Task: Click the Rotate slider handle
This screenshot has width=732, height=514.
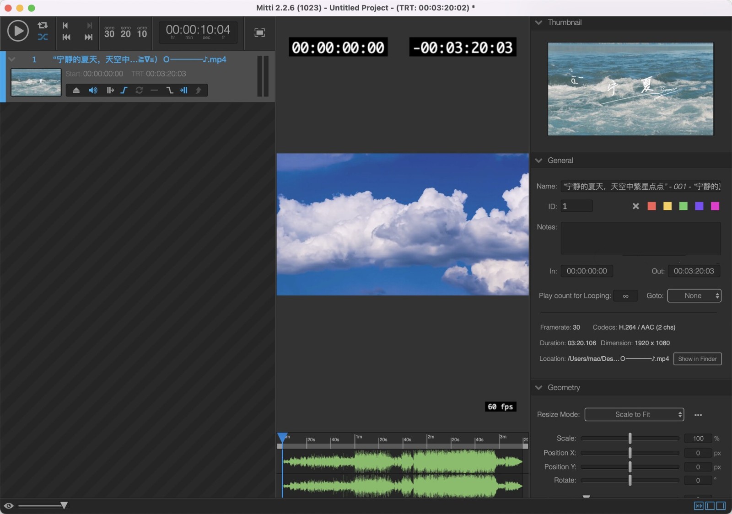Action: [x=630, y=480]
